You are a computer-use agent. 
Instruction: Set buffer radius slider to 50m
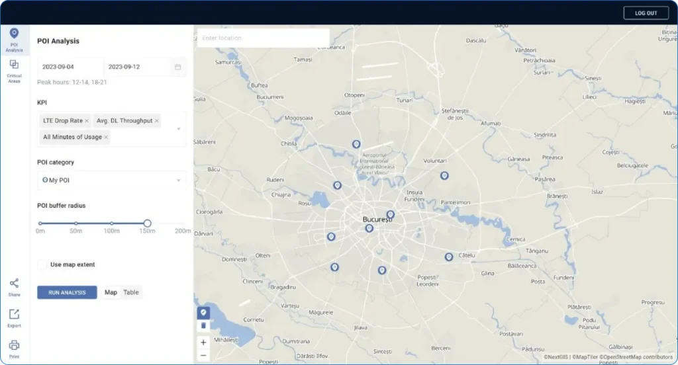click(76, 223)
